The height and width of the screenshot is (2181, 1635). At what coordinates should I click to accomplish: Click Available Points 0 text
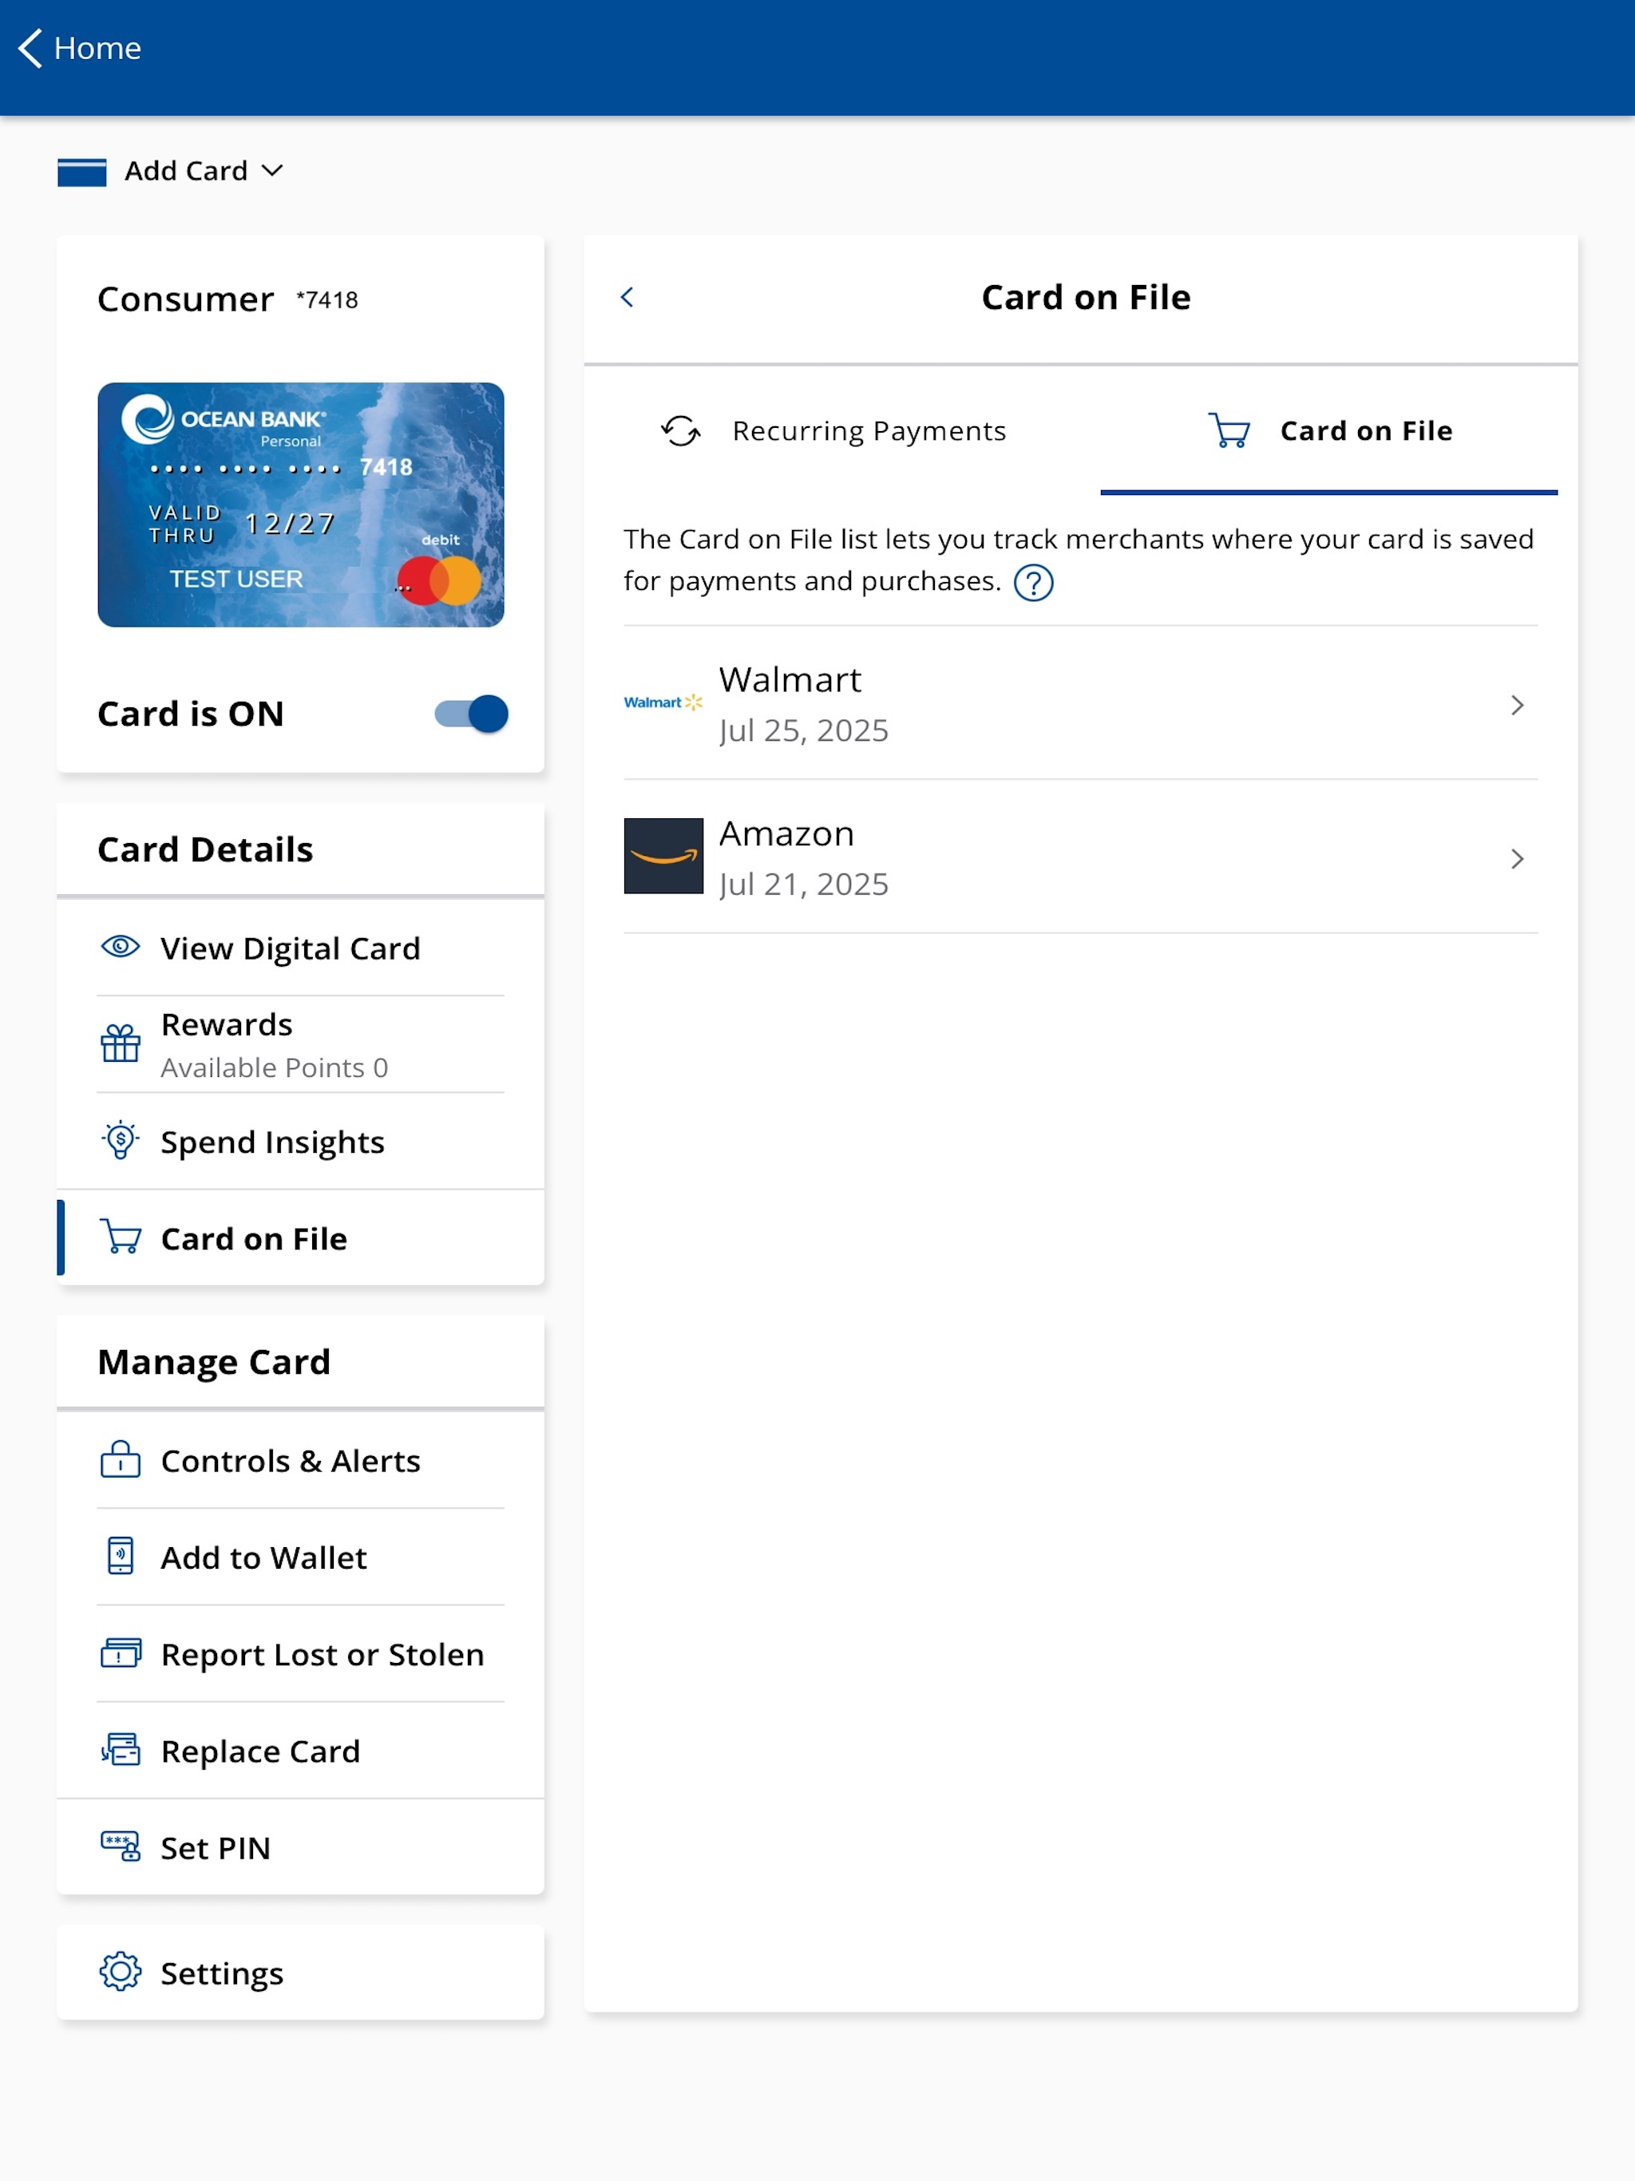click(x=274, y=1068)
